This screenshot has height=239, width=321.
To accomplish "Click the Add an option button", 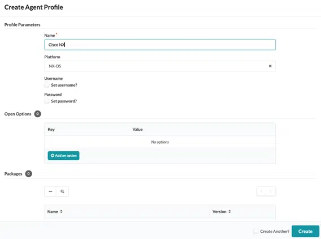I will tap(63, 156).
